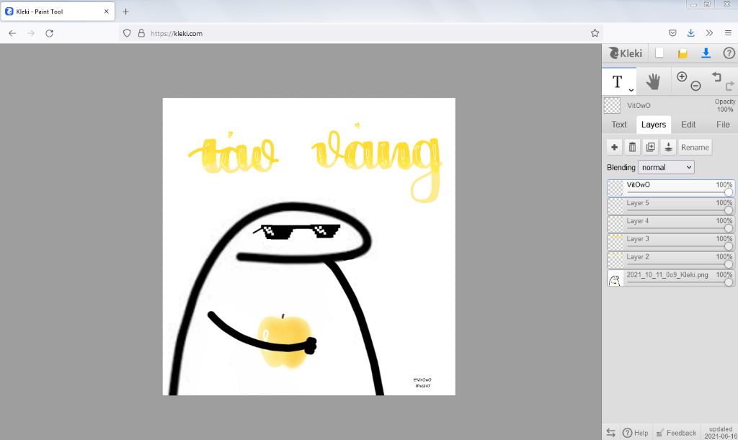Select the 2021_10_11_0o9_Kleki.png layer
Viewport: 738px width, 440px height.
click(671, 278)
